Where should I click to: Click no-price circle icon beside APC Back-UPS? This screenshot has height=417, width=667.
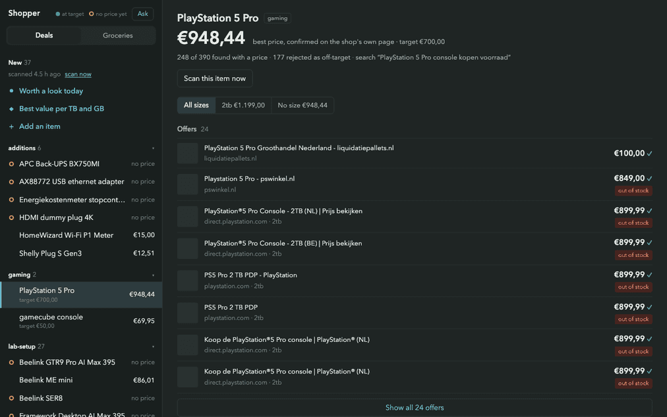(x=11, y=164)
